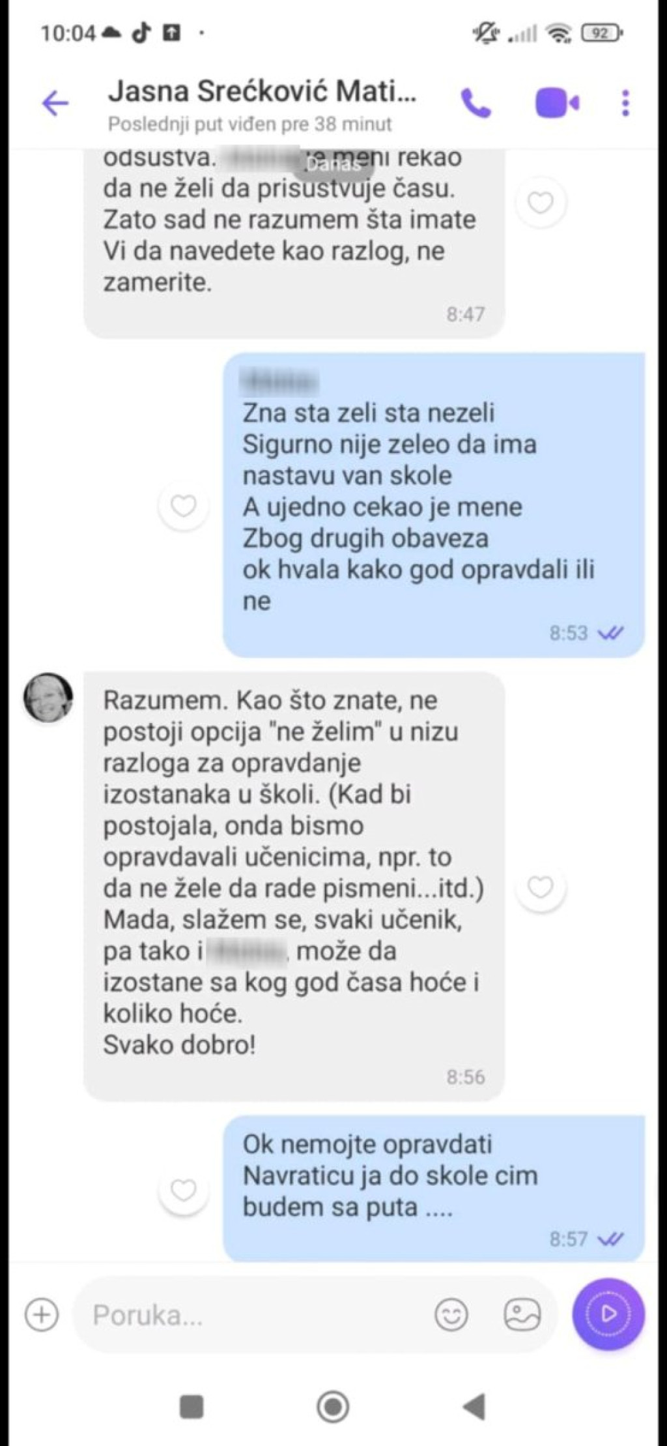Start a video call with Jasna

[557, 103]
